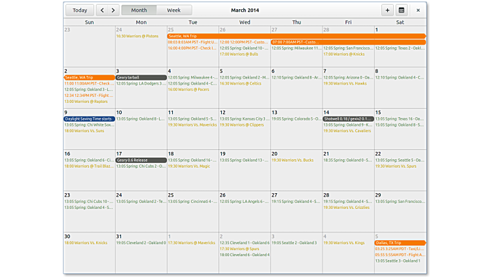Click the Dallas, TX Trip event
The height and width of the screenshot is (277, 492).
point(400,243)
